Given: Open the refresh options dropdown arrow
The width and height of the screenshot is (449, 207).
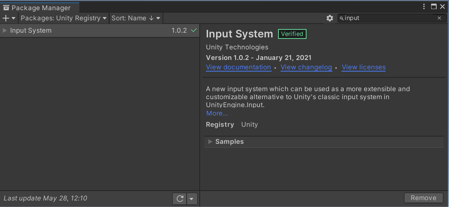Looking at the screenshot, I should [192, 199].
